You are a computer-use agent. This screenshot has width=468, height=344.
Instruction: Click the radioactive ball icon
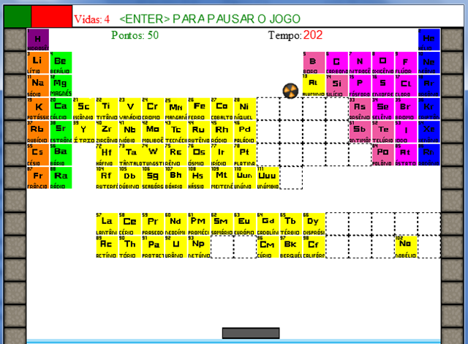(290, 90)
